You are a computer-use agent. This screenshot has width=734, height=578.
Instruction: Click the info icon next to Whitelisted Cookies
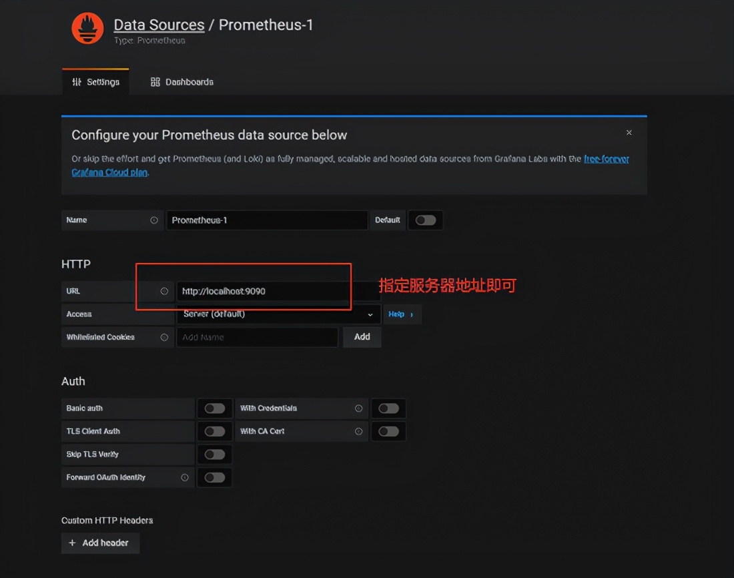165,337
